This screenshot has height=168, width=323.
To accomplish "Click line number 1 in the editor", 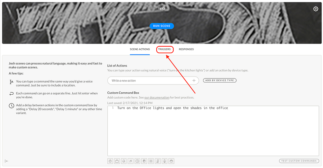I will pyautogui.click(x=113, y=108).
